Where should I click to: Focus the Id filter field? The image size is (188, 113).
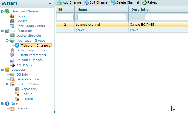coord(65,17)
